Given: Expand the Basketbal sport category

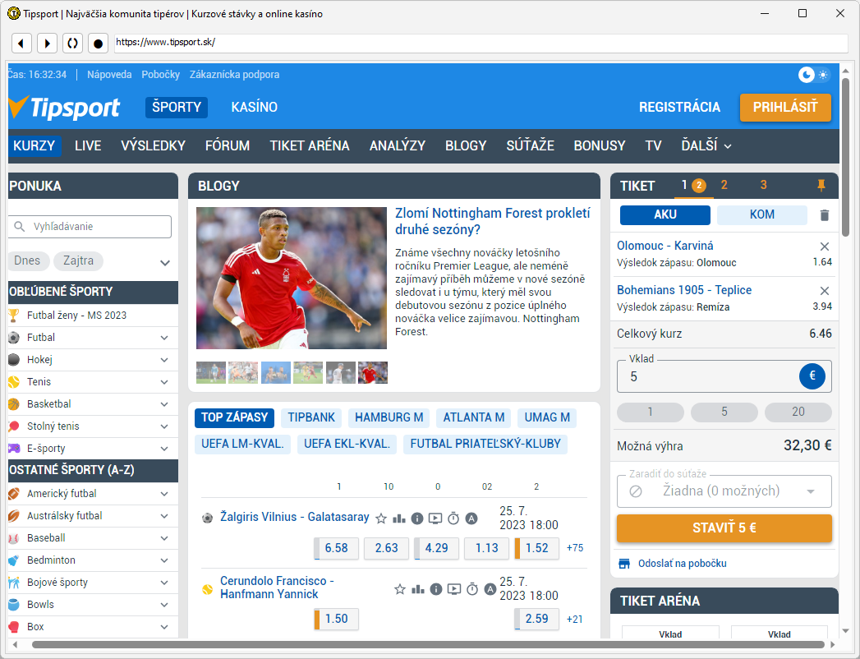Looking at the screenshot, I should point(164,404).
